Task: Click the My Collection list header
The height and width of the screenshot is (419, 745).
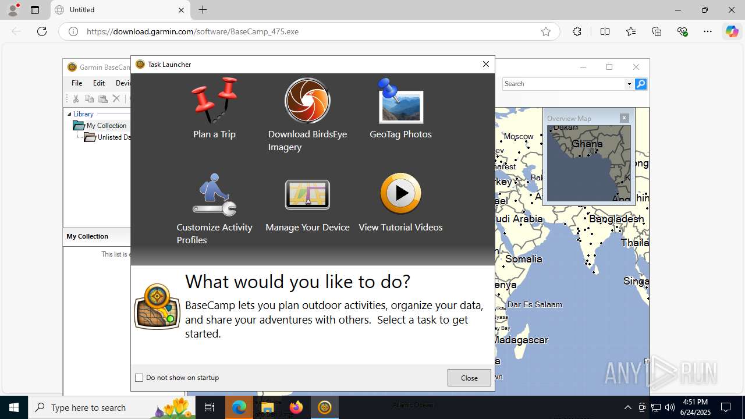Action: point(97,236)
